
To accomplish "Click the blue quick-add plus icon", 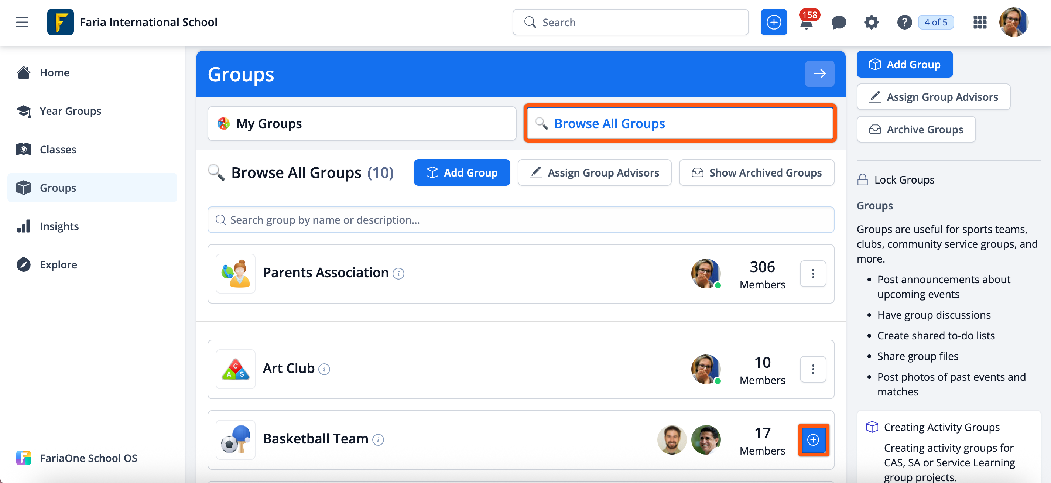I will click(x=774, y=22).
